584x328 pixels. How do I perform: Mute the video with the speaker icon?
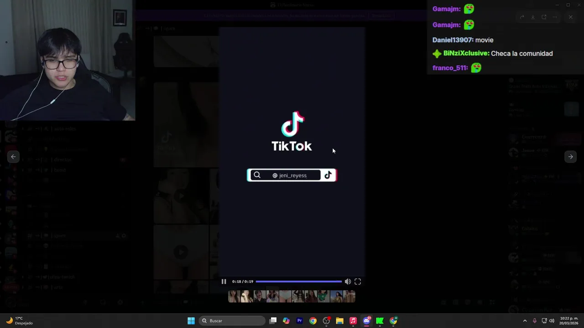348,282
